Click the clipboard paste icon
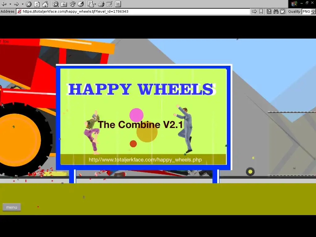The width and height of the screenshot is (316, 237). pyautogui.click(x=283, y=11)
